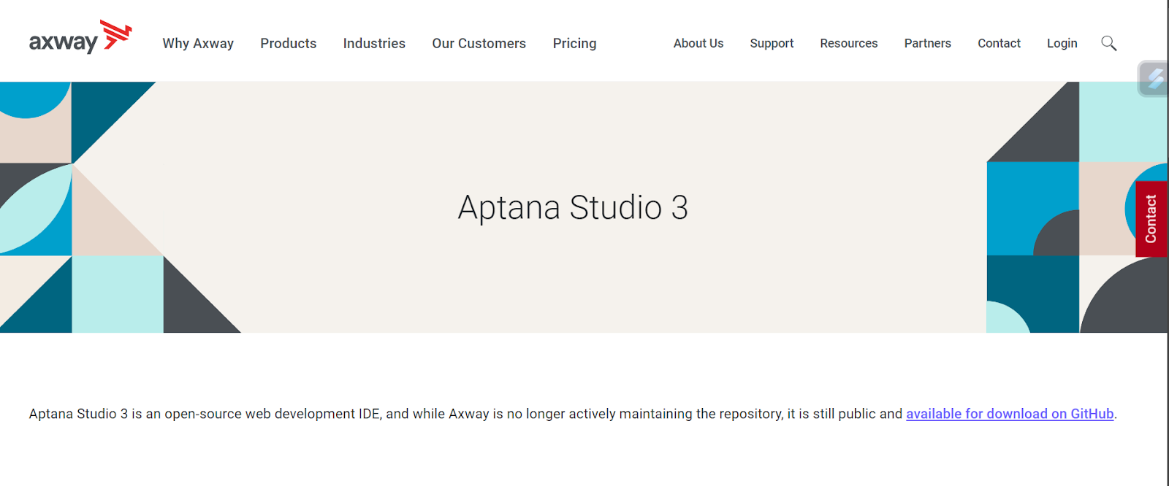Image resolution: width=1169 pixels, height=486 pixels.
Task: Click the paragraph text starting 'Aptana Studio 3 is an open-source'
Action: (573, 414)
